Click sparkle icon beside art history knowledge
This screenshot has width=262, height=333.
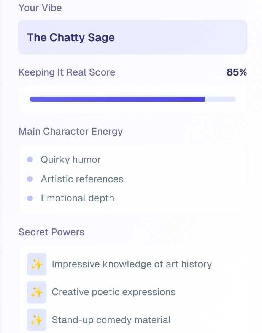point(37,264)
